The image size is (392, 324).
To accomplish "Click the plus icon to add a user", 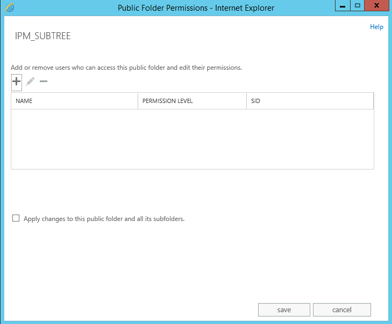I will pyautogui.click(x=17, y=82).
